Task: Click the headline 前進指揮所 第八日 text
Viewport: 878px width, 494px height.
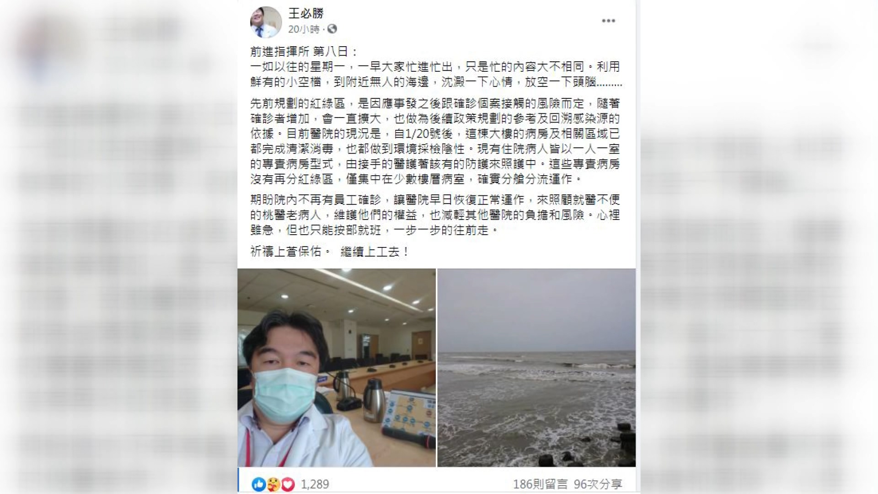Action: [304, 51]
